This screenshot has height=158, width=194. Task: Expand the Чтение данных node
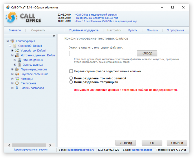tap(15, 60)
